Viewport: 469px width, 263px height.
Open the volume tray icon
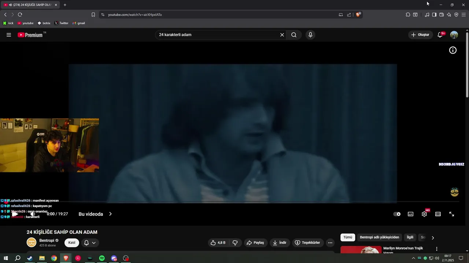click(x=437, y=258)
